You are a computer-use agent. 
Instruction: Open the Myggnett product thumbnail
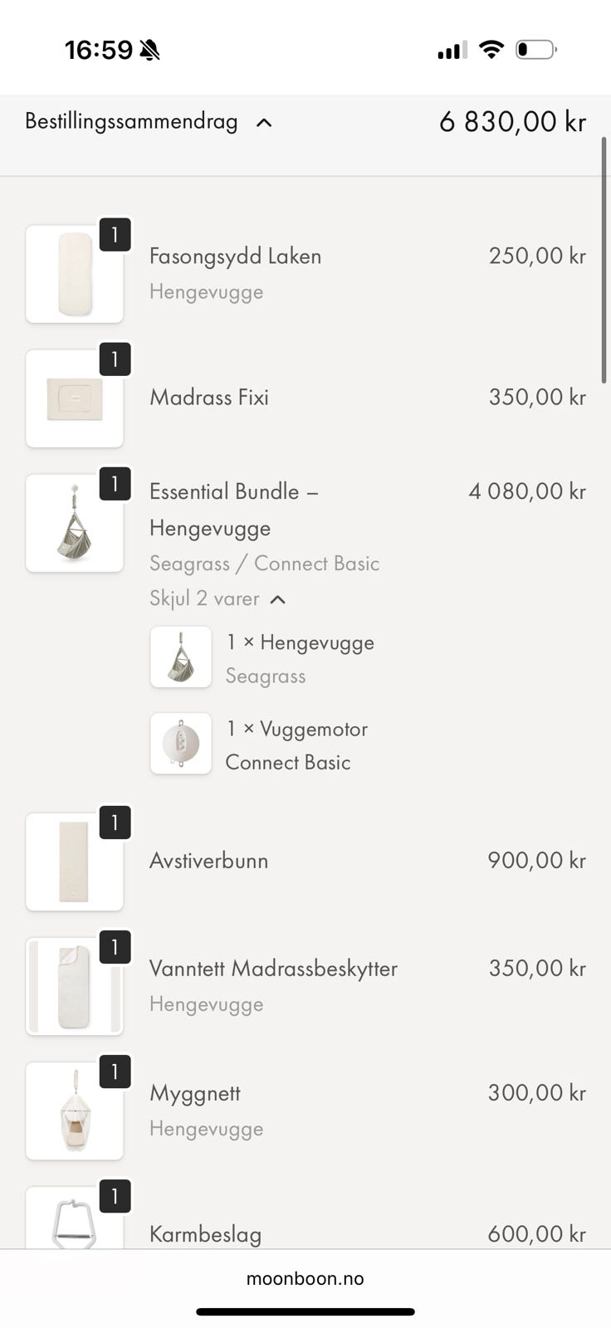coord(75,1111)
